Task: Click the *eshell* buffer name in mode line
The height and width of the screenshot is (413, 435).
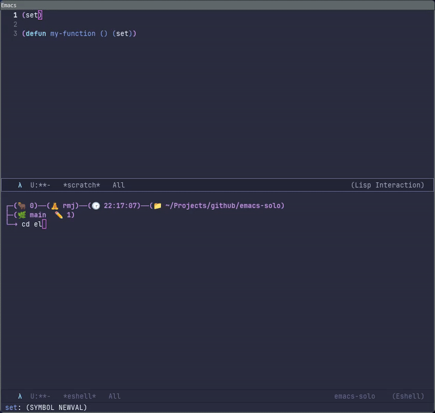Action: [79, 396]
